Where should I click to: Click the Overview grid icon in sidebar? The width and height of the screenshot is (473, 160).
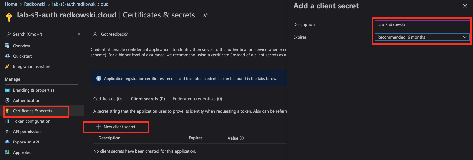(x=7, y=46)
